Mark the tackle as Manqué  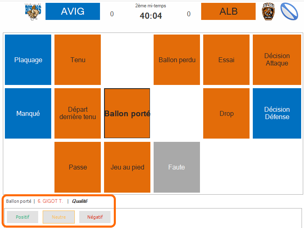(x=28, y=113)
